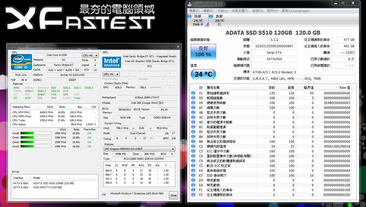Click the ADATA SSD S510 120GB title heading
This screenshot has width=366, height=207.
point(273,33)
